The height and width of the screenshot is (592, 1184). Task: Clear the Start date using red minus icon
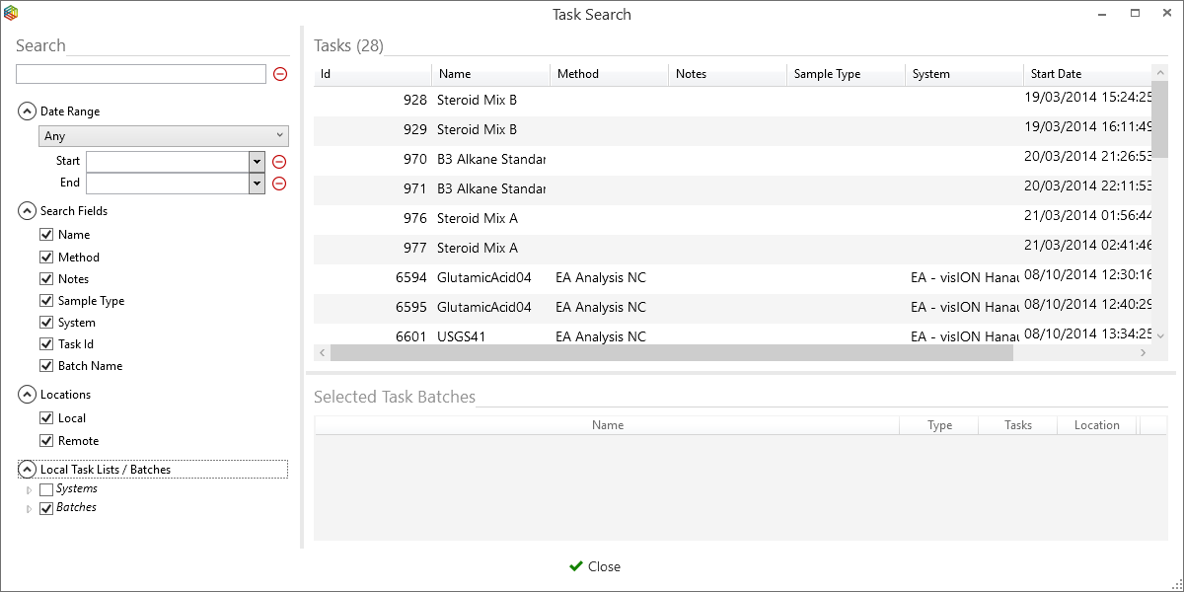pos(279,162)
